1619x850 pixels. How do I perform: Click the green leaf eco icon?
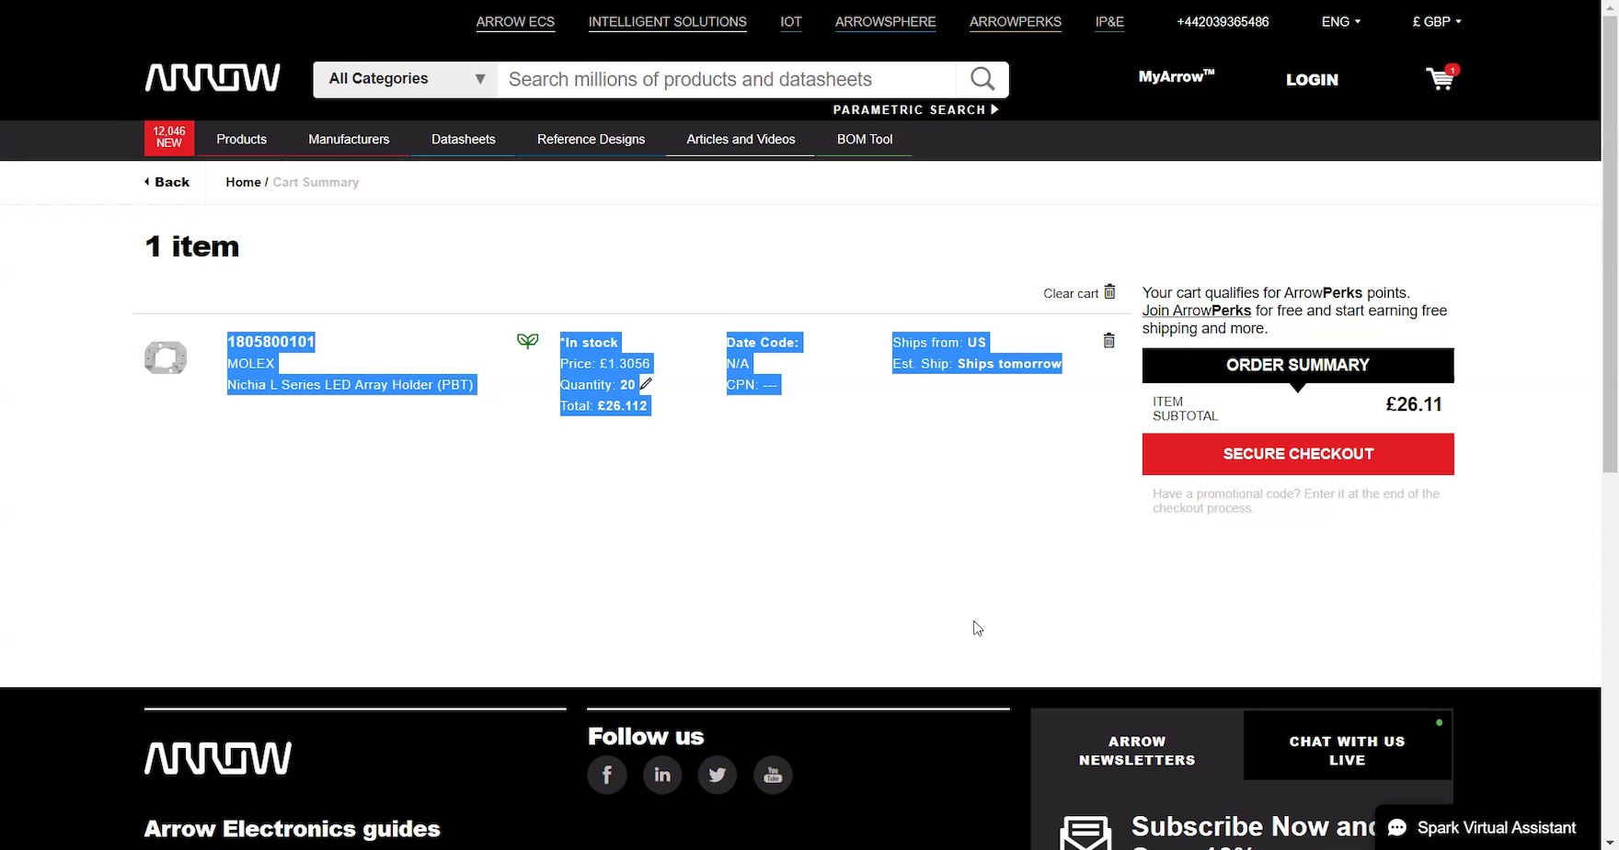527,341
